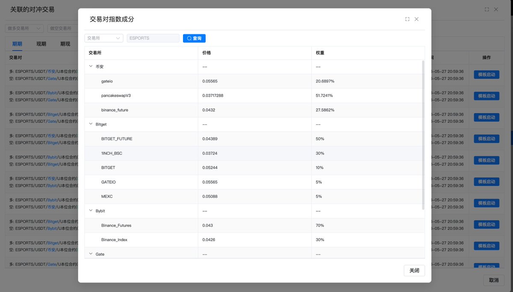Viewport: 513px width, 292px height.
Task: Select the binance_future row
Action: click(255, 110)
